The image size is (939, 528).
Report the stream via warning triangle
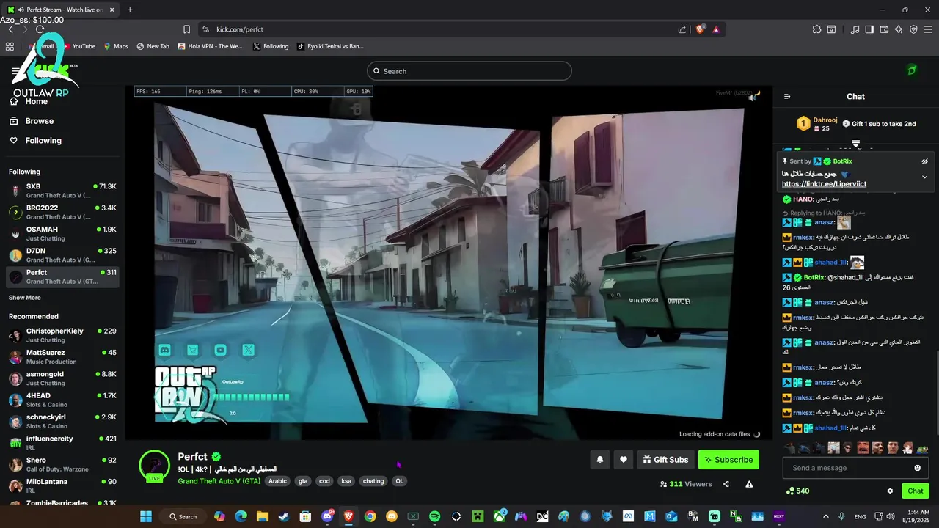point(749,484)
